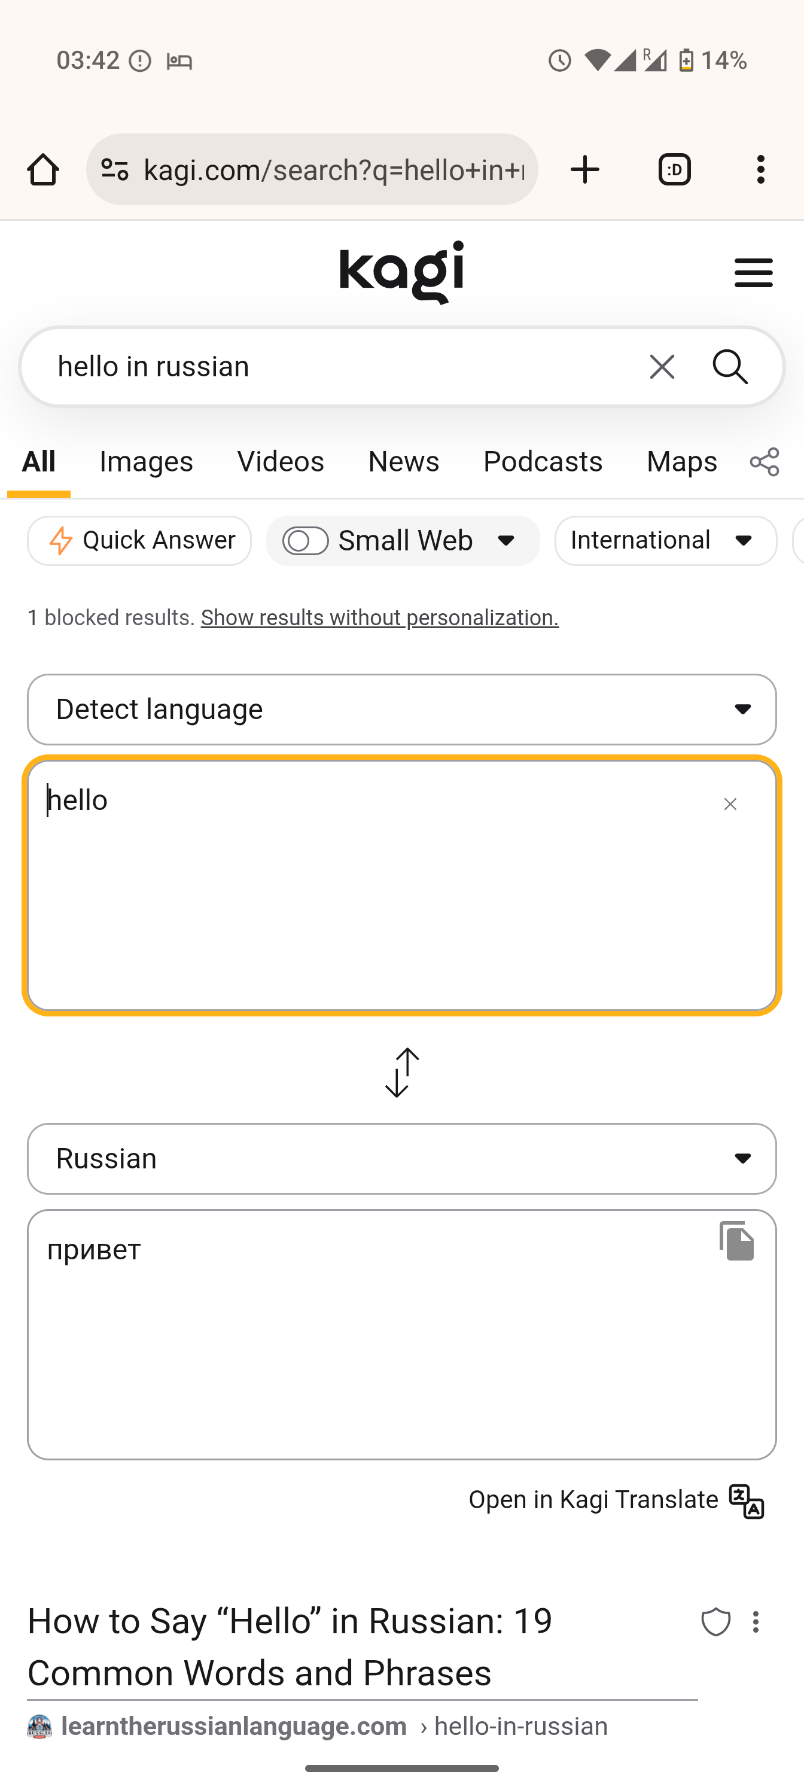Screen dimensions: 804x1790
Task: Clear the Kagi search query
Action: pyautogui.click(x=662, y=366)
